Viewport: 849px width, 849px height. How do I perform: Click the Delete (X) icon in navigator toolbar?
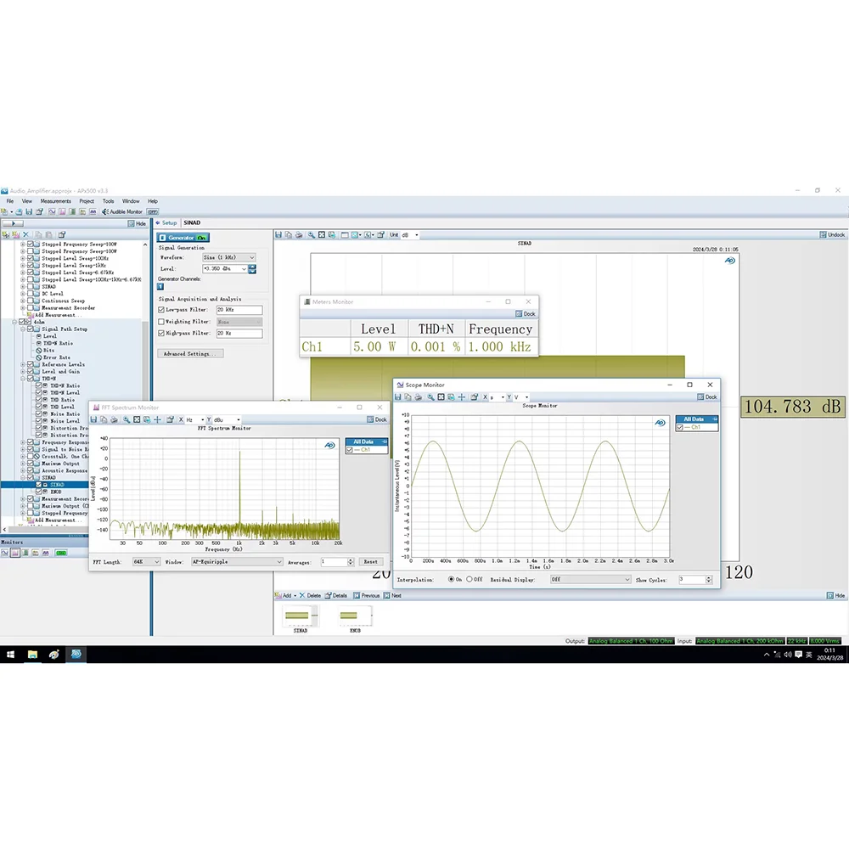25,234
